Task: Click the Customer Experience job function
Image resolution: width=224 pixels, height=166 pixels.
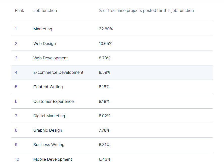Action: (54, 102)
